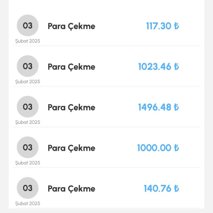Screen dimensions: 213x213
Task: Click Şubat 2025 label in the 1000.00 ₺ row
Action: pos(27,163)
